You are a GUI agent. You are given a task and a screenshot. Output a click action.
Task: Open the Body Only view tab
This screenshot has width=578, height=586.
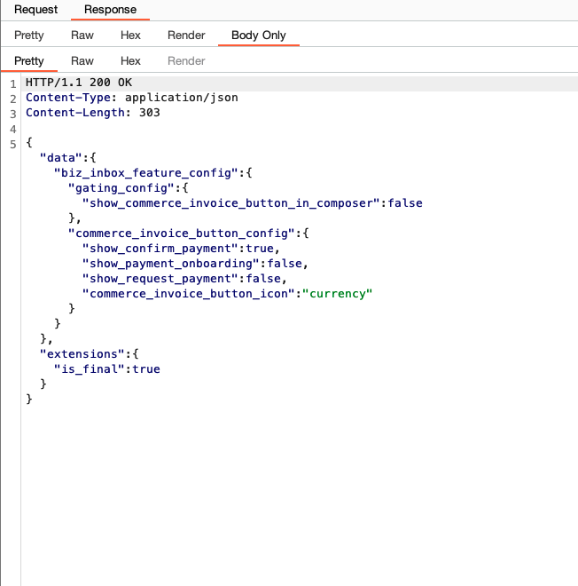[259, 36]
